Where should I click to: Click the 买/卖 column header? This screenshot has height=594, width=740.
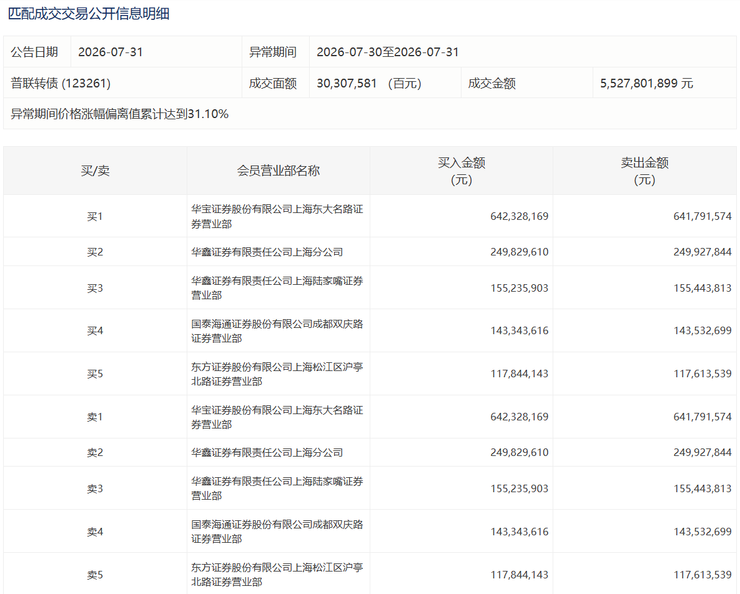96,171
